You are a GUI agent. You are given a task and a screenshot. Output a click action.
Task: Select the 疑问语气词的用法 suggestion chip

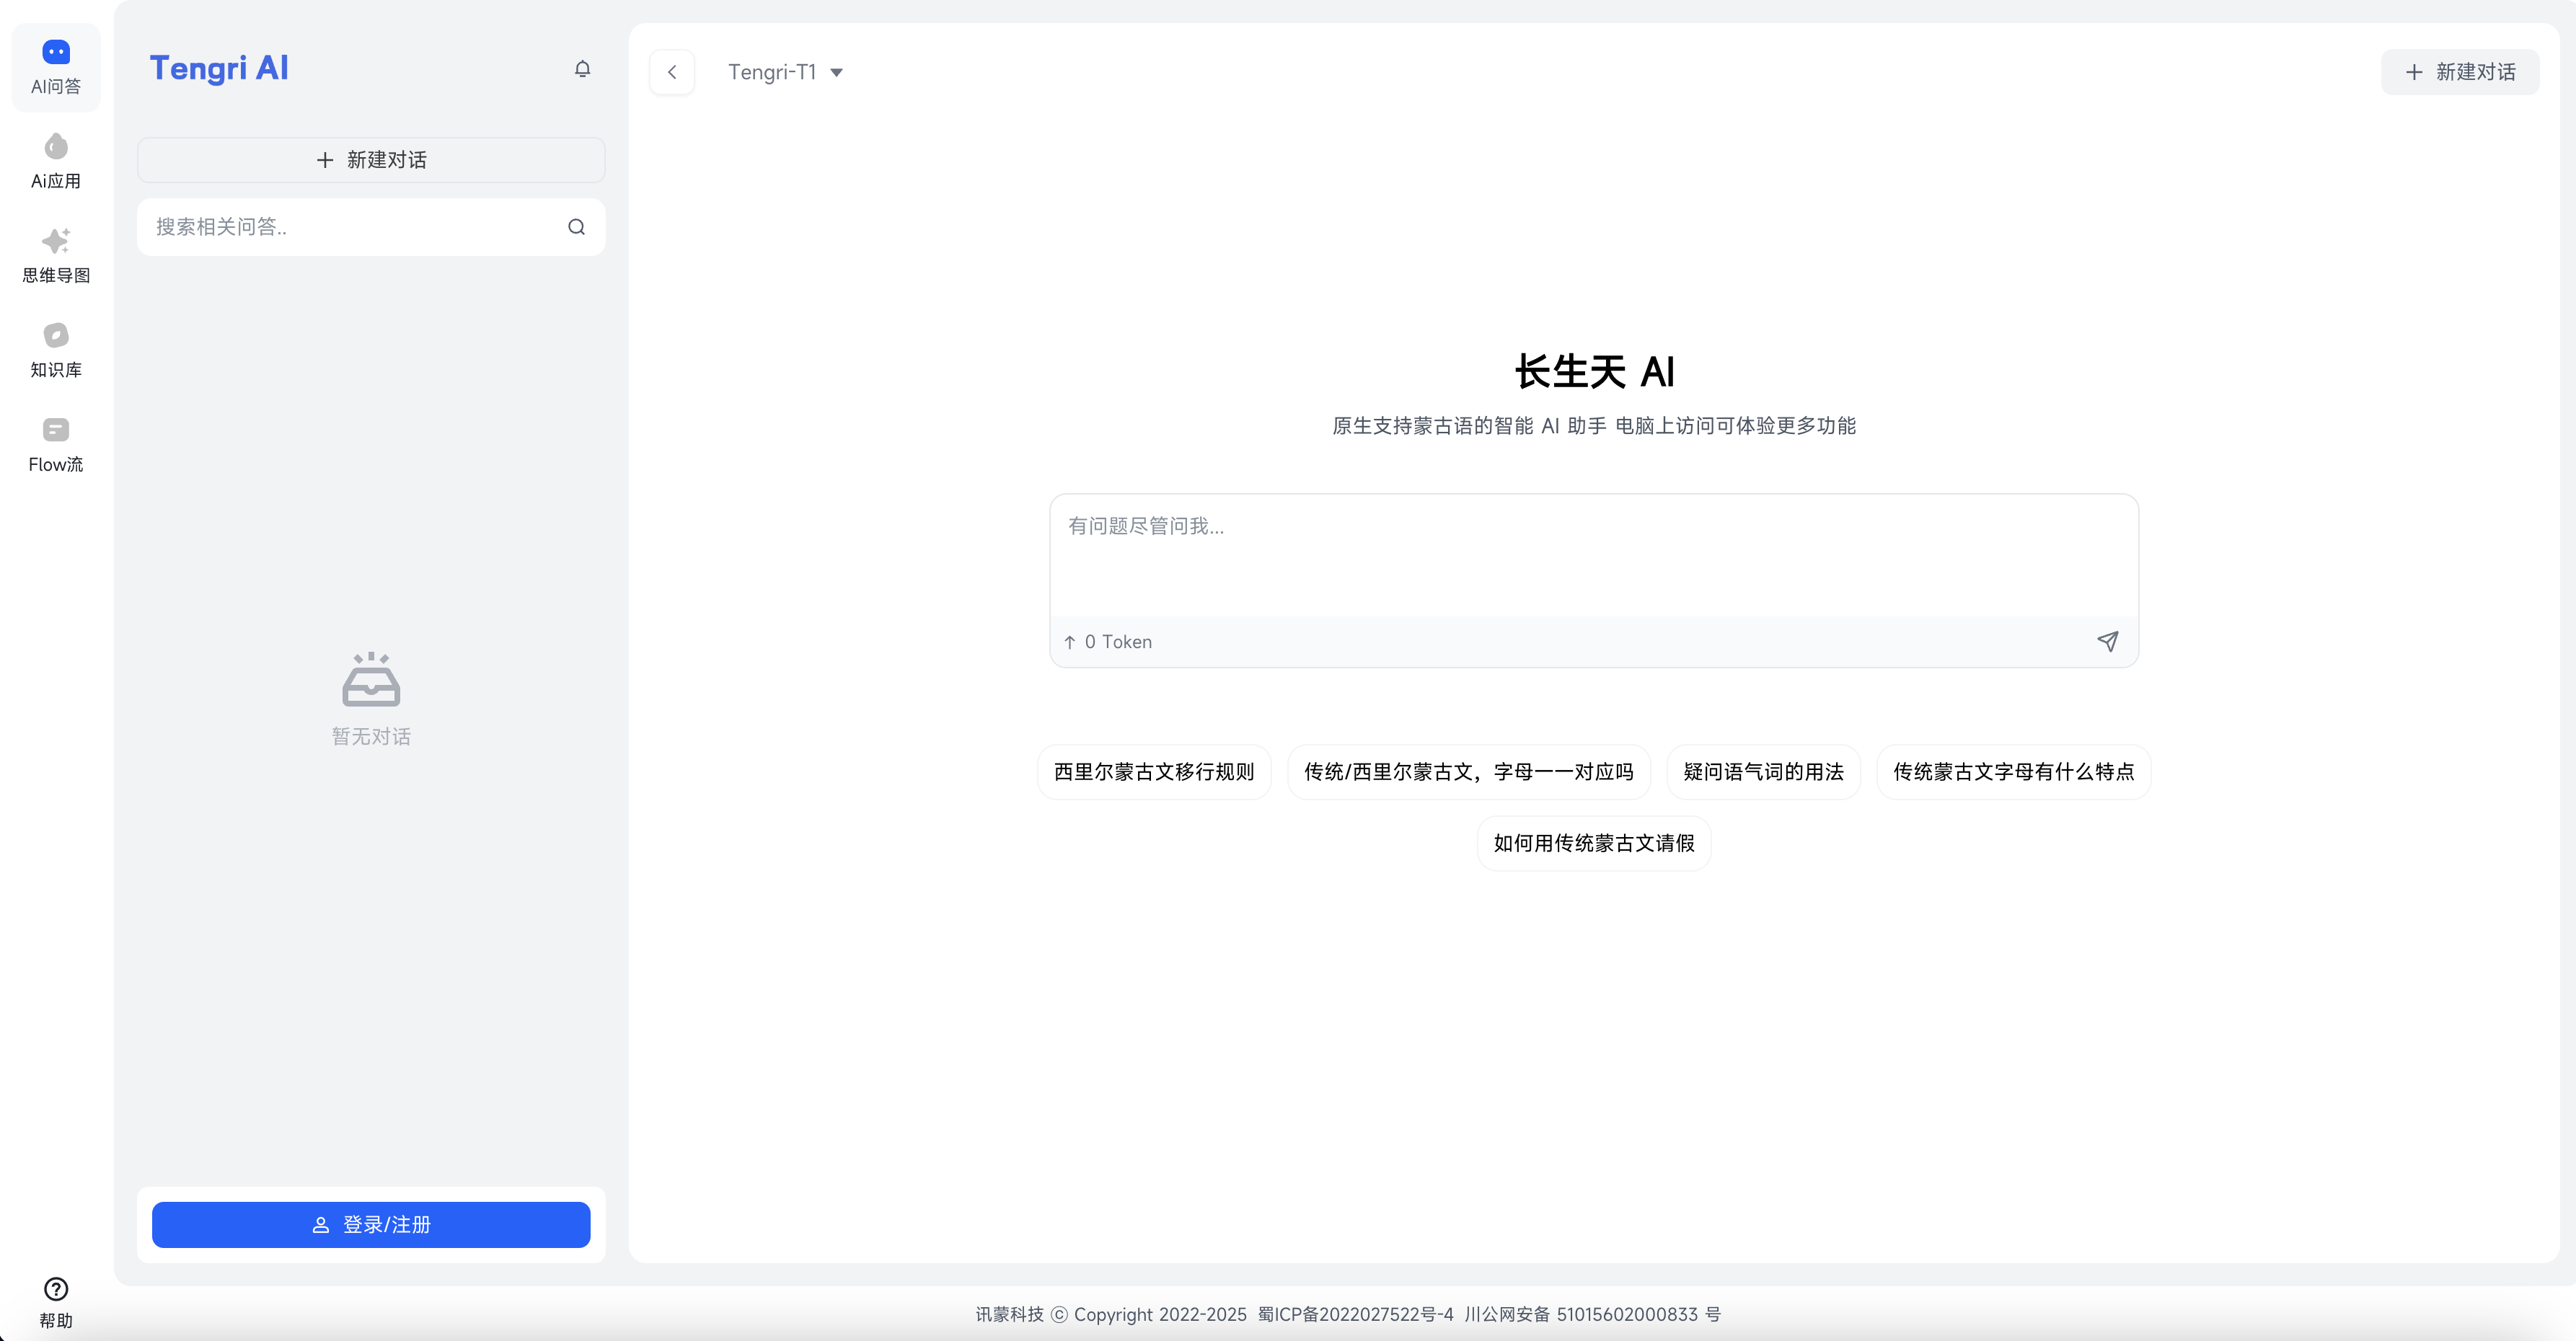1762,771
